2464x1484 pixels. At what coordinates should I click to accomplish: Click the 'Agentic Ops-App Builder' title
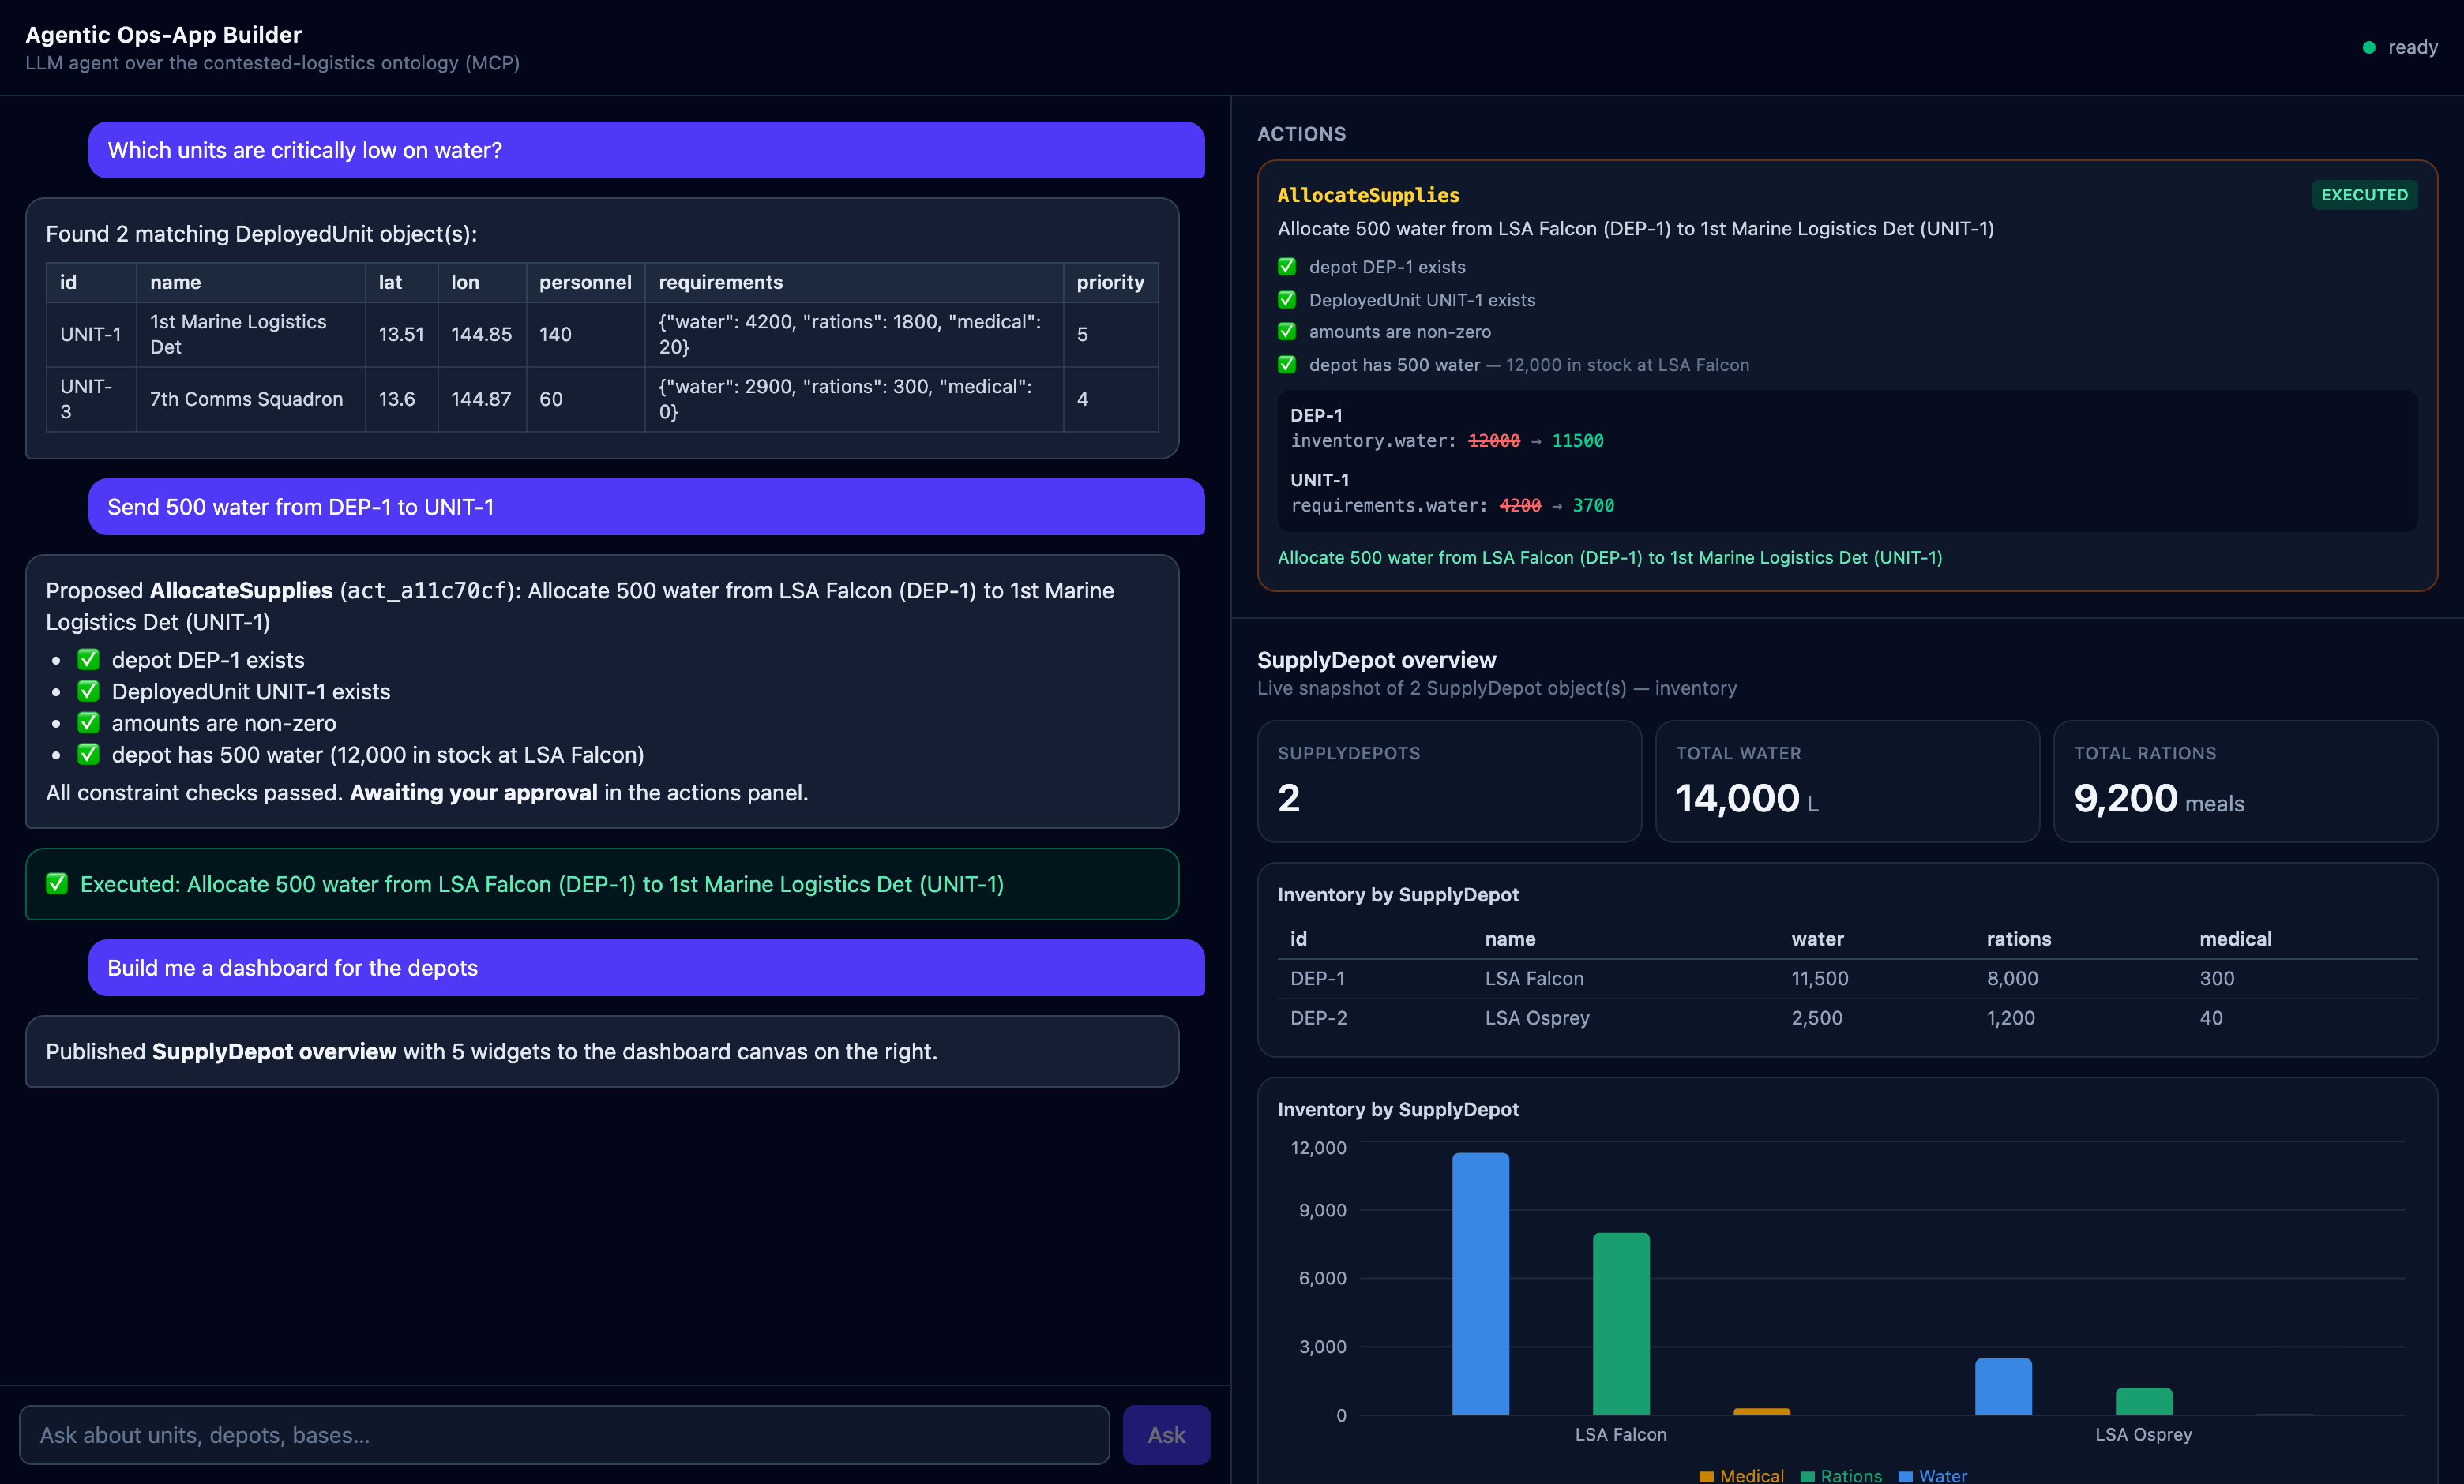[163, 35]
